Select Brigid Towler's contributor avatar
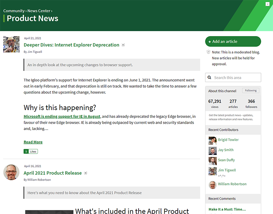The height and width of the screenshot is (214, 273). point(213,140)
